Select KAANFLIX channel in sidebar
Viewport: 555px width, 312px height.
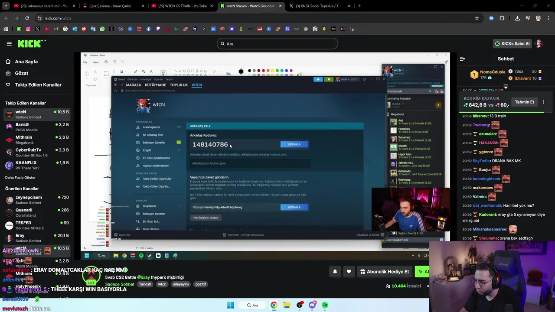click(x=36, y=165)
